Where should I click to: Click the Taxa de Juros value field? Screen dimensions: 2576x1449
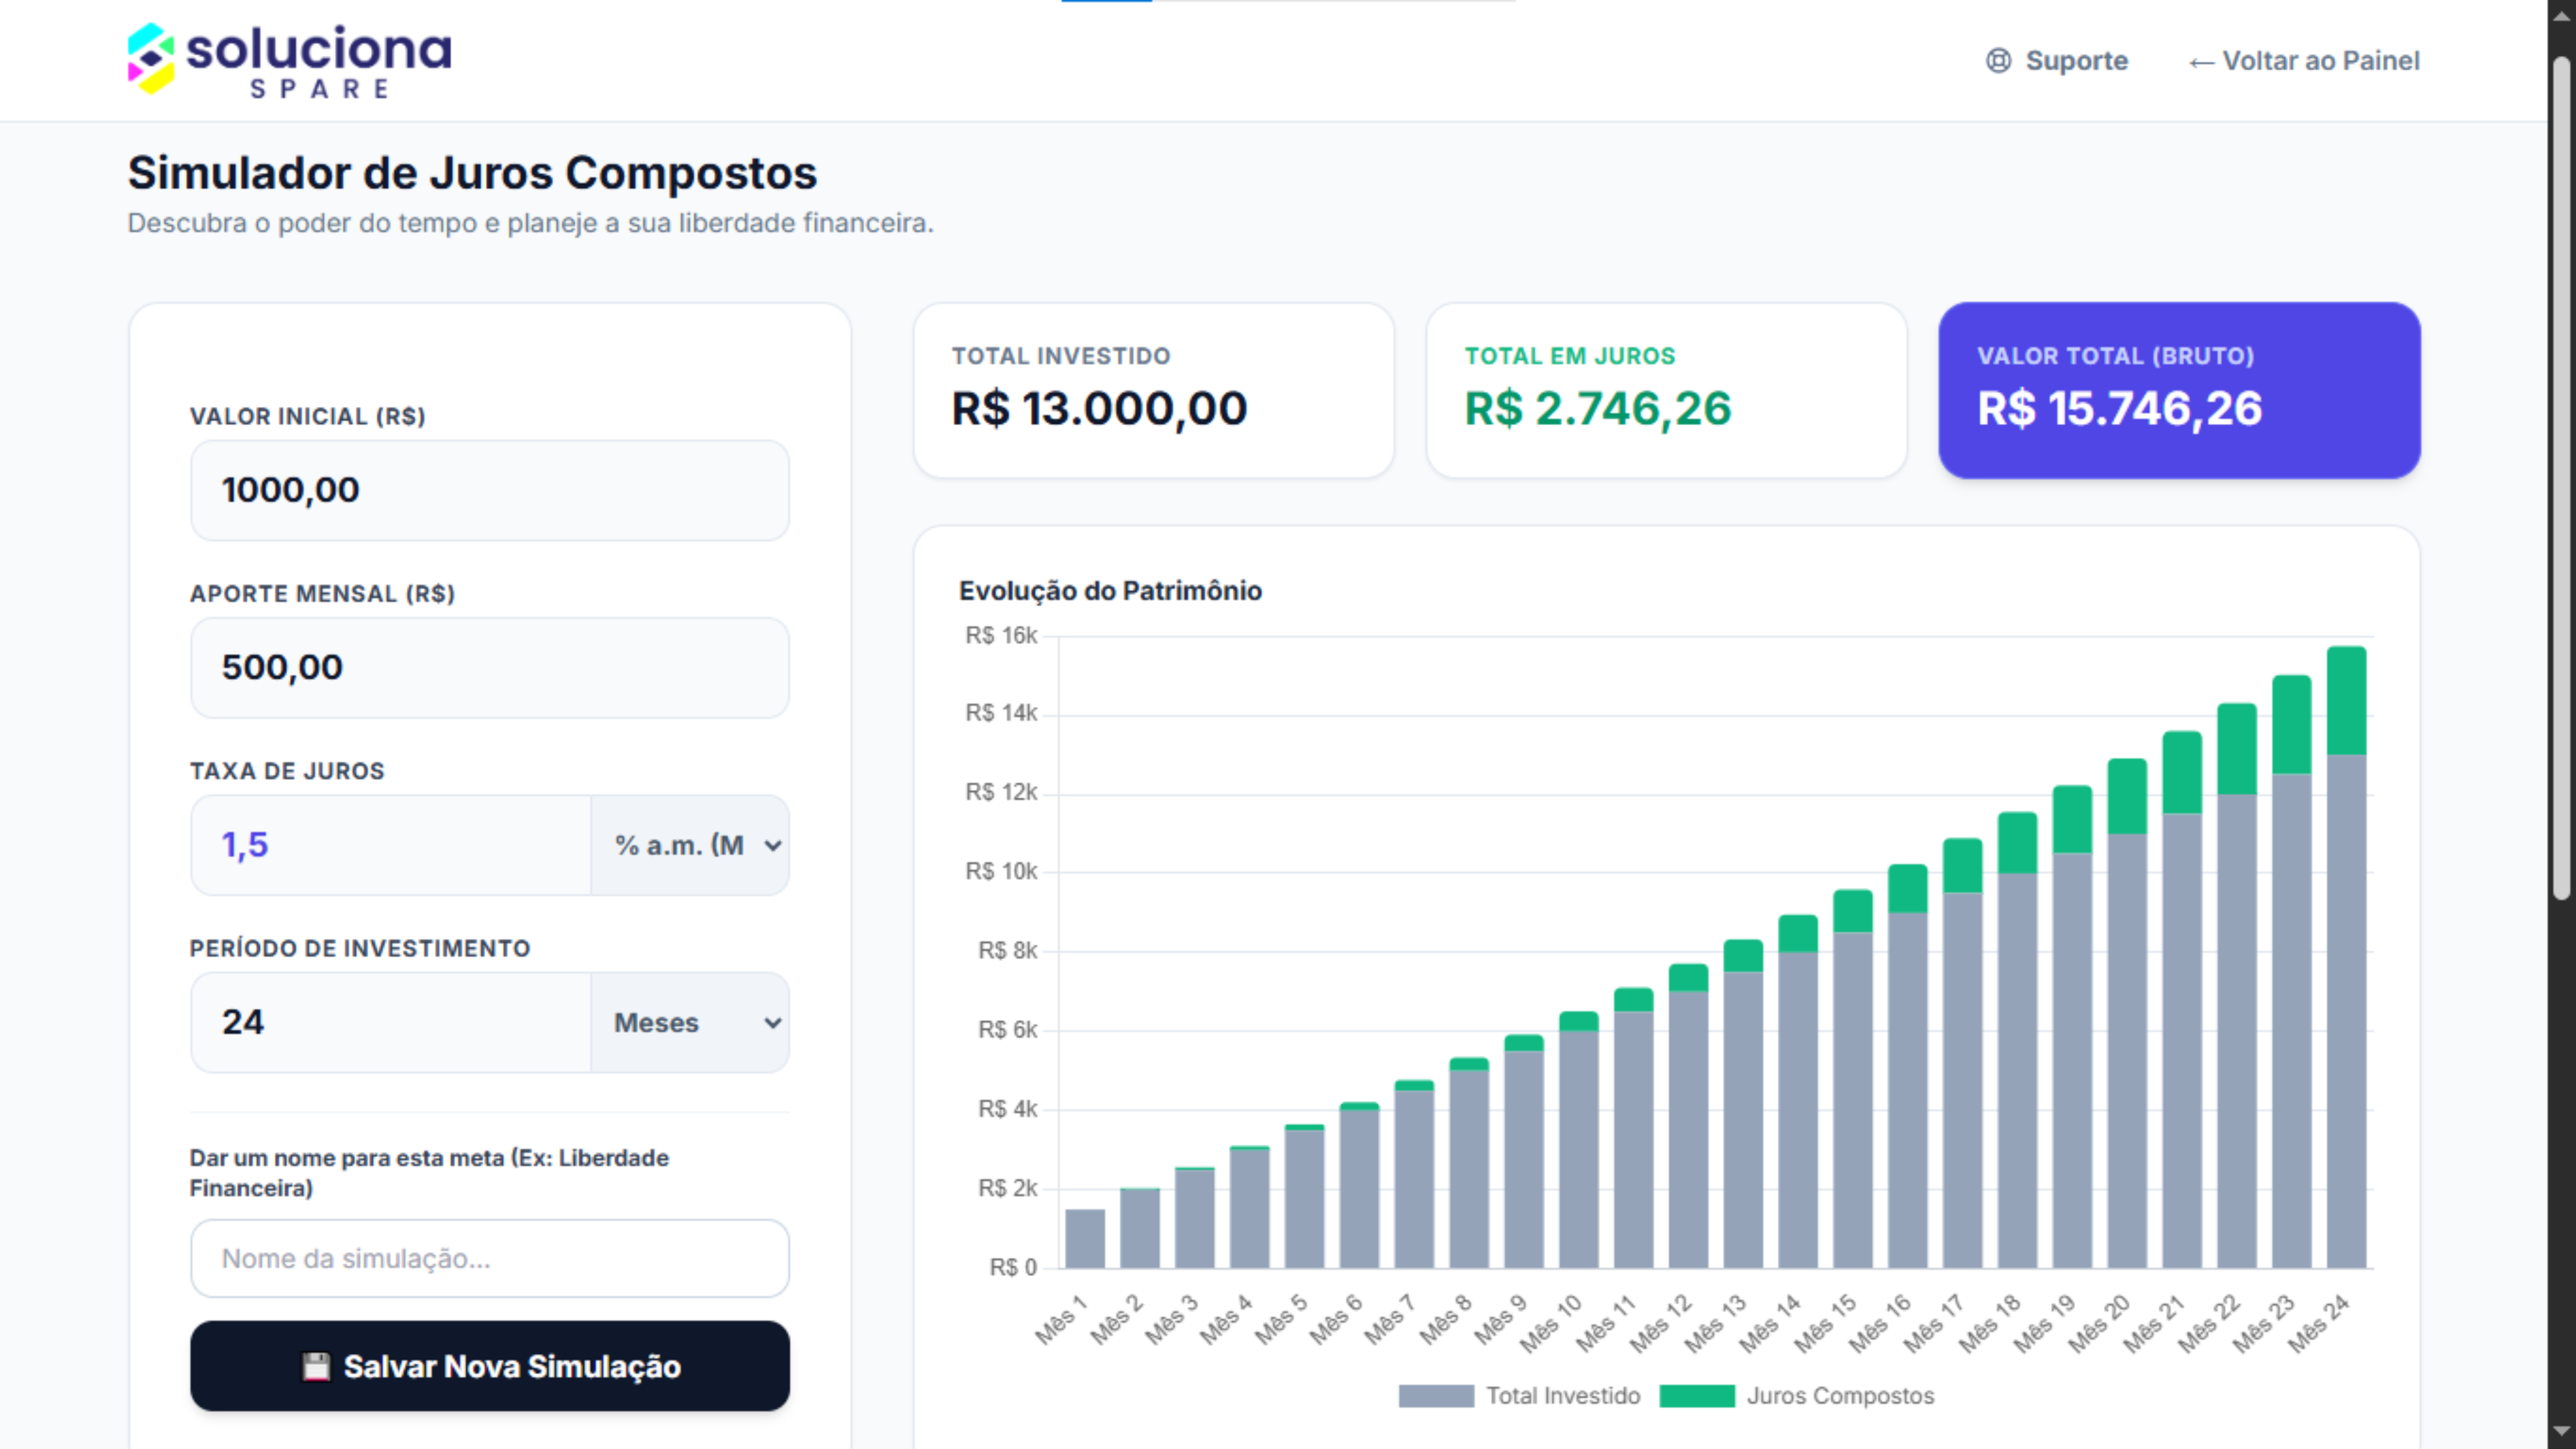(390, 845)
